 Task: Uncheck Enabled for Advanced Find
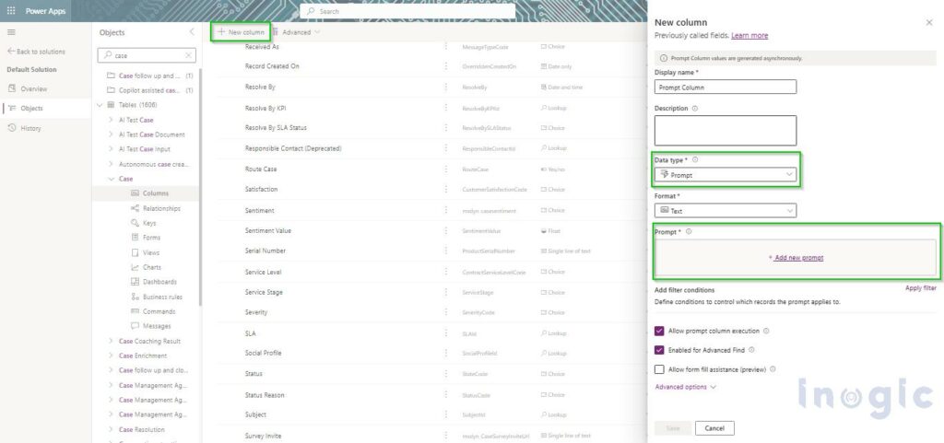659,350
